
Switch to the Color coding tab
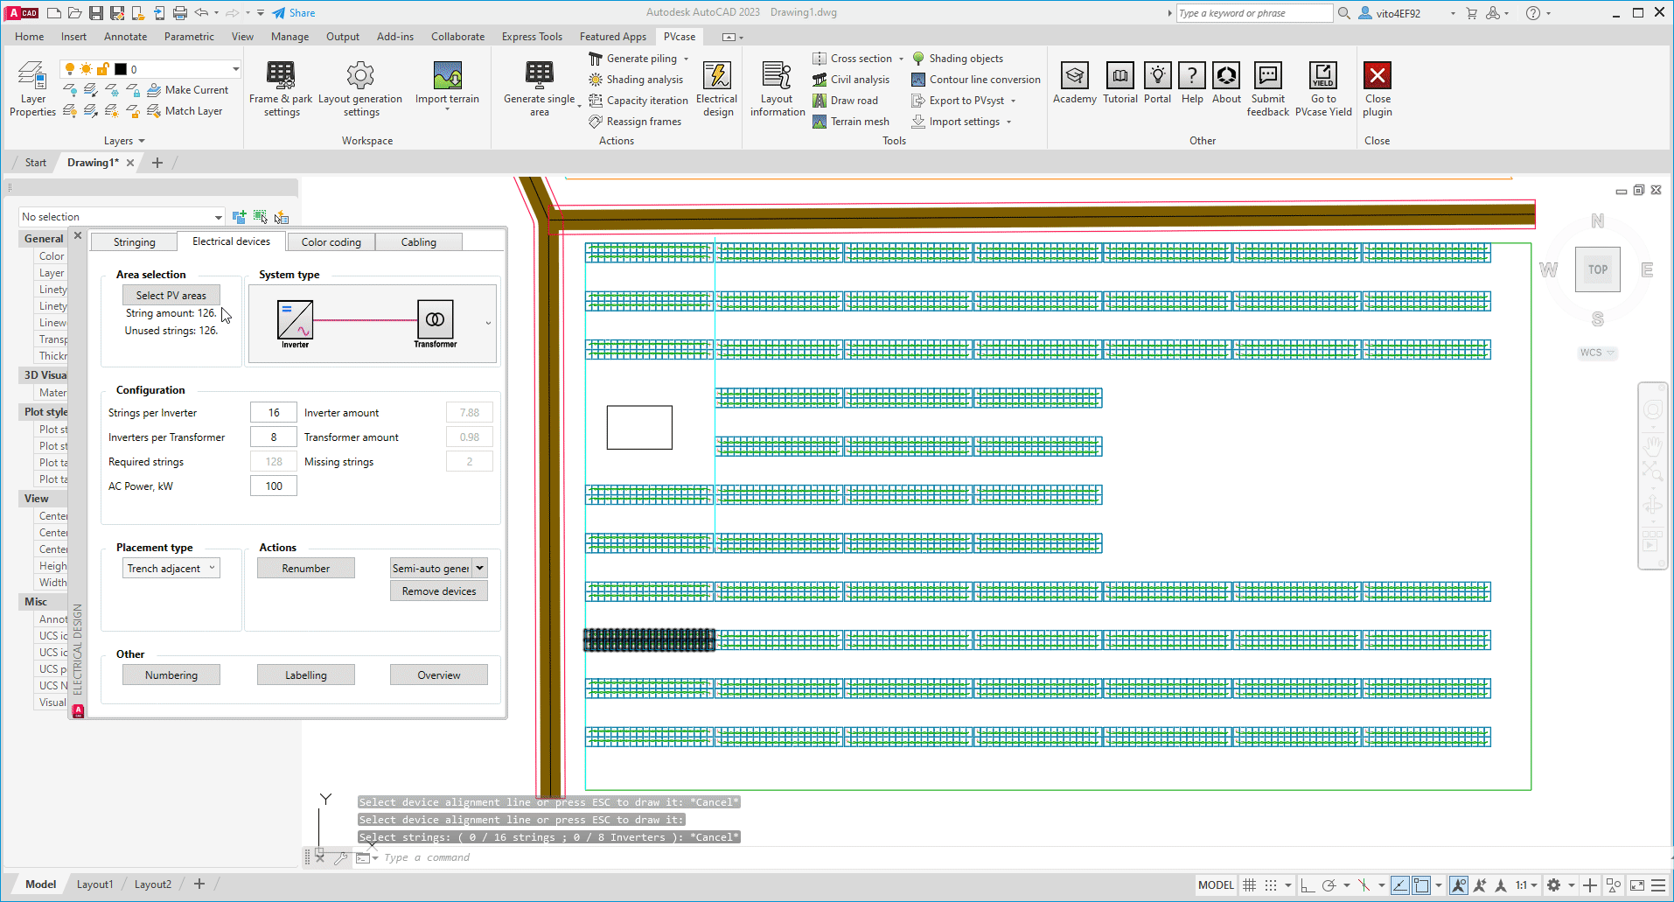click(331, 242)
